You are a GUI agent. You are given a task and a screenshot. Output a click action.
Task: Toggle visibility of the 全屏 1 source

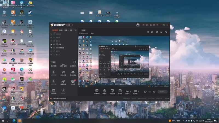pos(51,44)
